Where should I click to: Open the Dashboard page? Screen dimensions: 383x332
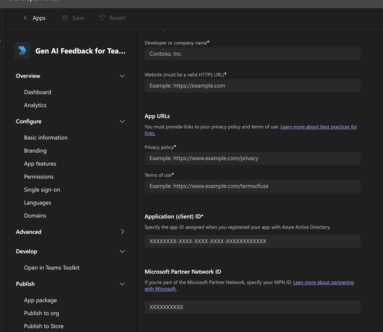coord(38,92)
